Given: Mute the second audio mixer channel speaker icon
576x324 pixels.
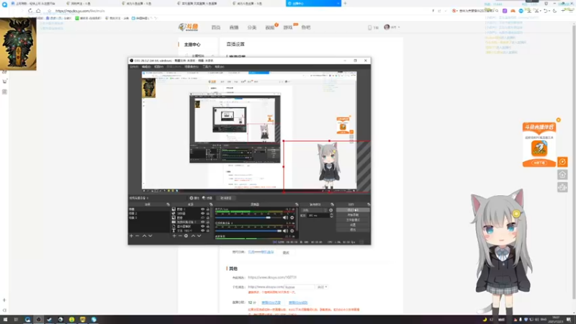Looking at the screenshot, I should [285, 230].
